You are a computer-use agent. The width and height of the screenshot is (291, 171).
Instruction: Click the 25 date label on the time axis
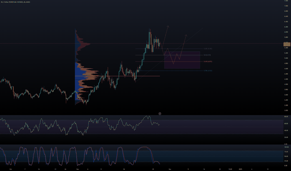tap(153, 169)
